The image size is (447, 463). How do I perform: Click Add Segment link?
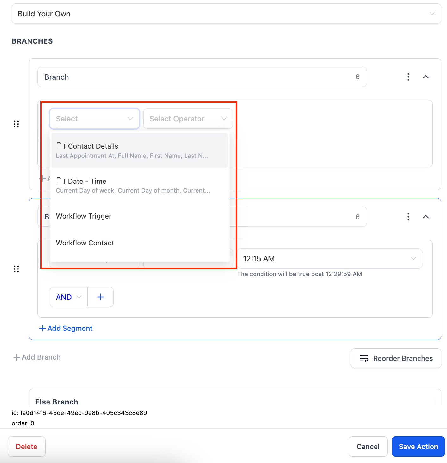point(66,328)
